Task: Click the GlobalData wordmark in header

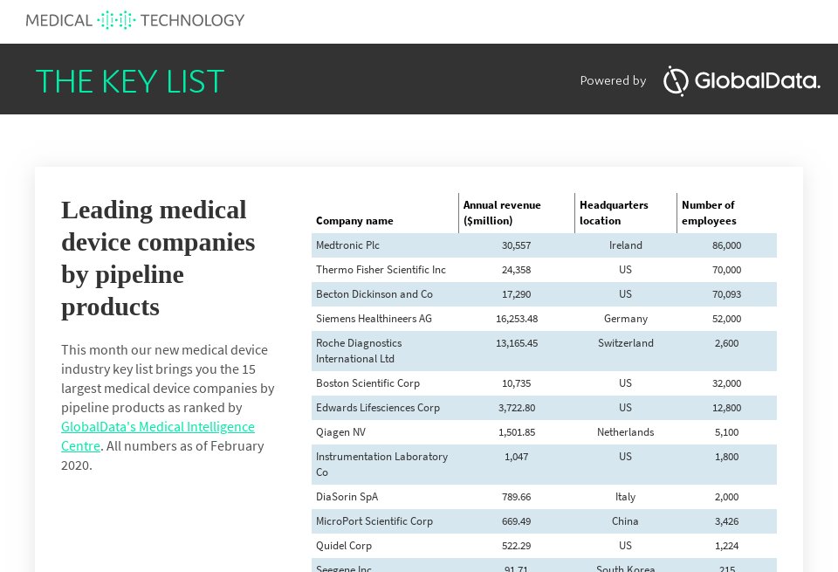Action: tap(757, 81)
